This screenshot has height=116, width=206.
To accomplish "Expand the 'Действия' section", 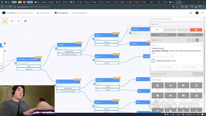I will pyautogui.click(x=177, y=24).
